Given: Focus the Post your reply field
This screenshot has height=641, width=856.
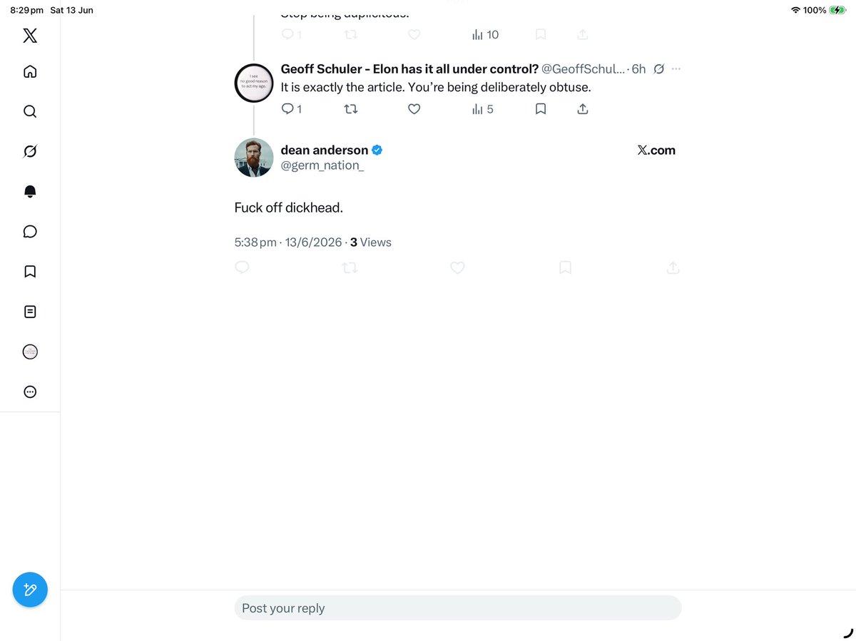Looking at the screenshot, I should (458, 608).
